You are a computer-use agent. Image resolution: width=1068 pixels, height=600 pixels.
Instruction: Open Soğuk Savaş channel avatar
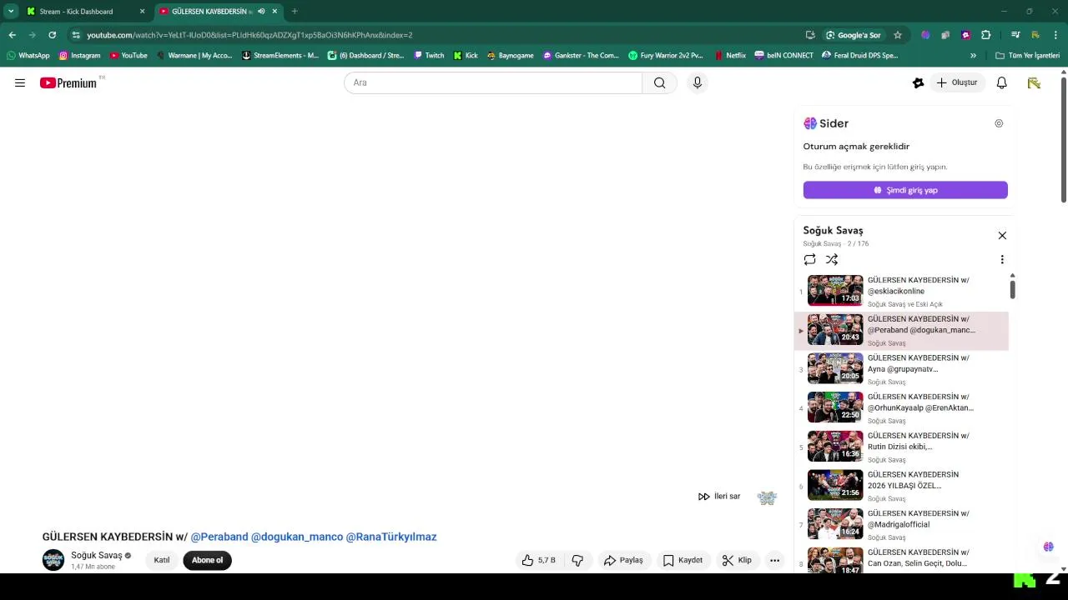coord(53,560)
